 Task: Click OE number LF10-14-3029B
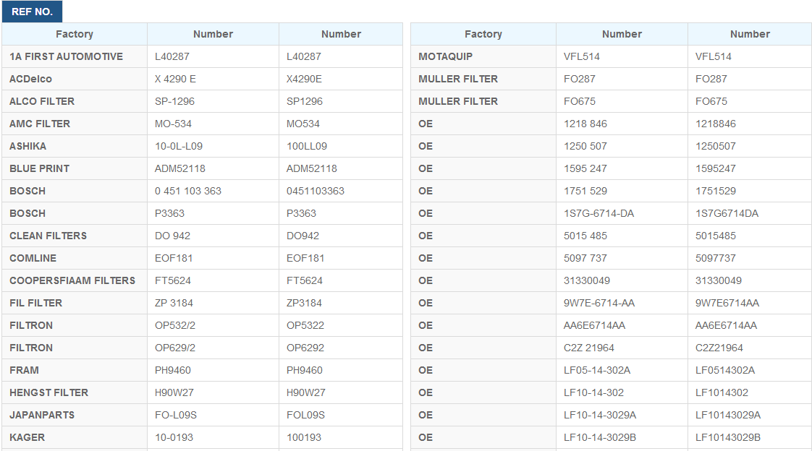click(600, 437)
